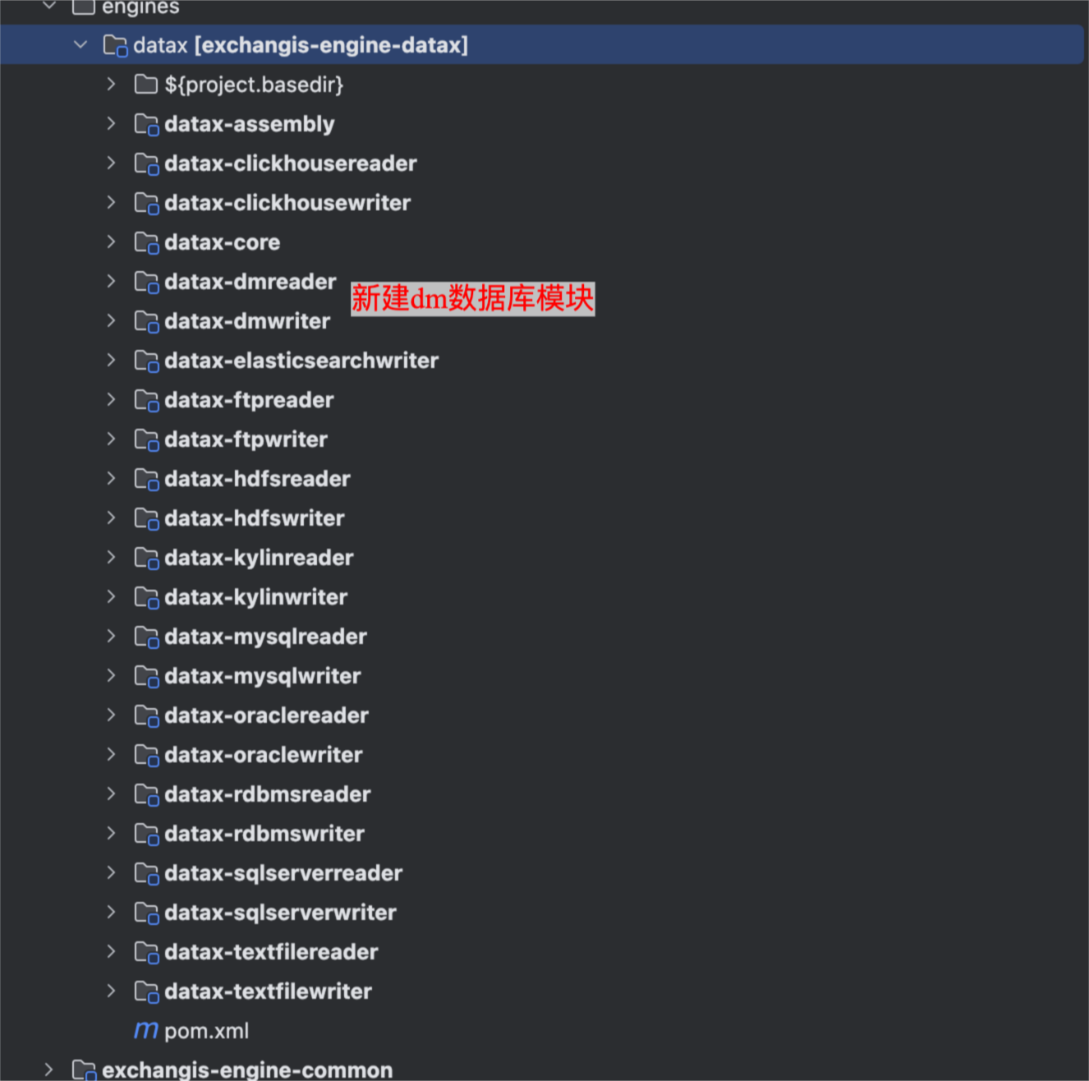
Task: Click the datax-textfilewriter module folder icon
Action: click(x=146, y=992)
